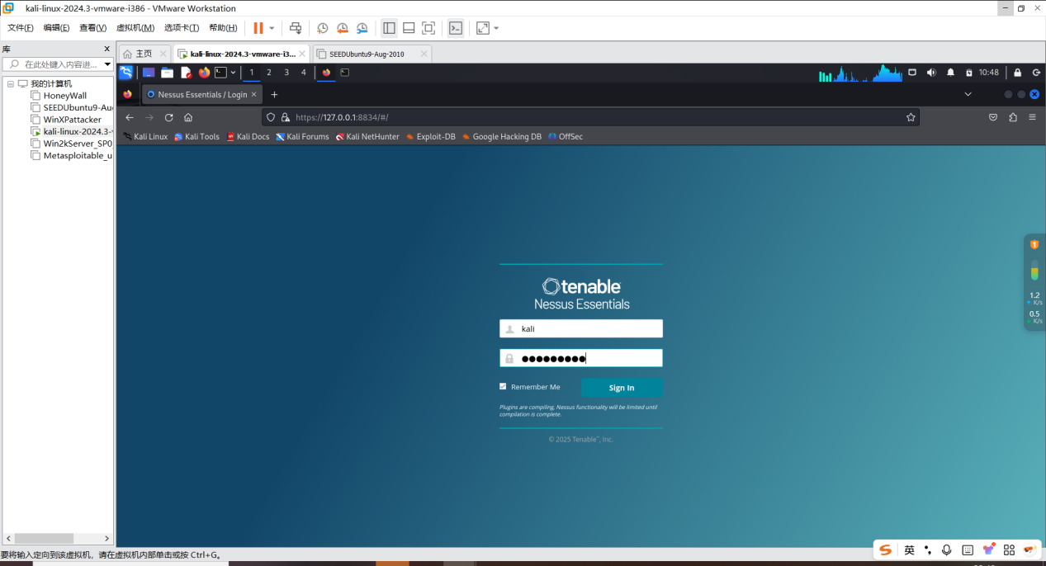1046x566 pixels.
Task: Focus the username field containing kali
Action: pos(581,328)
